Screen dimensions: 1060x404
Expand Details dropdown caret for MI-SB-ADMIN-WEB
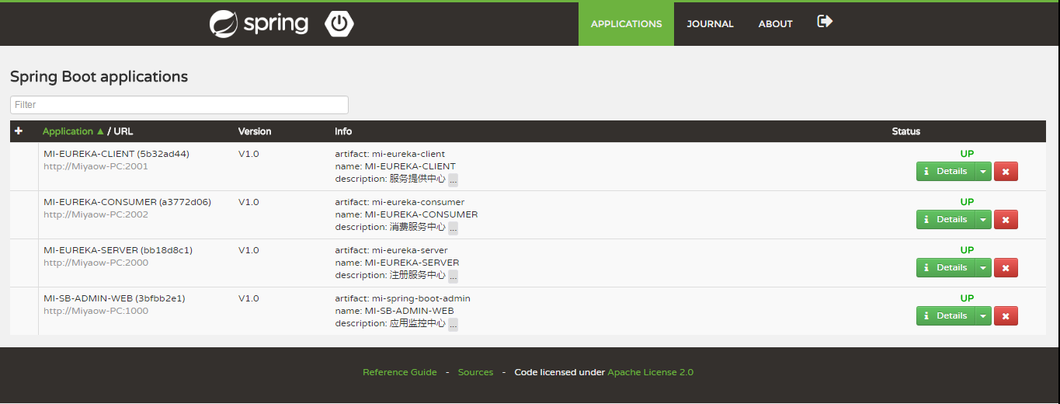click(983, 316)
